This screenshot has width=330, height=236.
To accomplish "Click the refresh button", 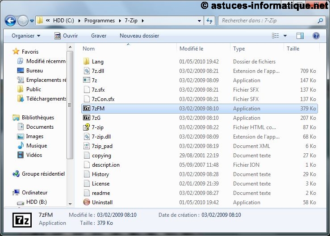I will [x=209, y=21].
